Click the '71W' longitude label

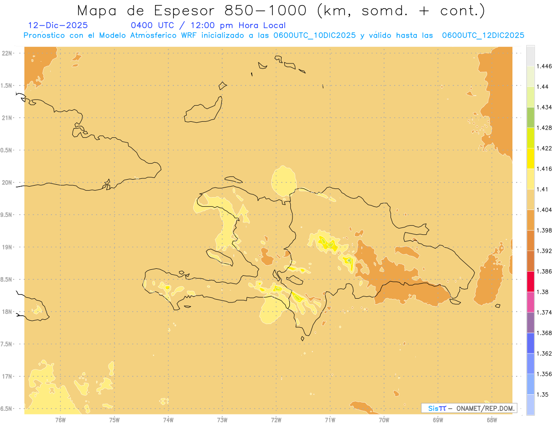[330, 420]
